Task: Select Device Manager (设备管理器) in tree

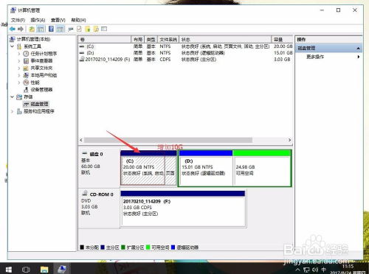Action: pos(41,90)
